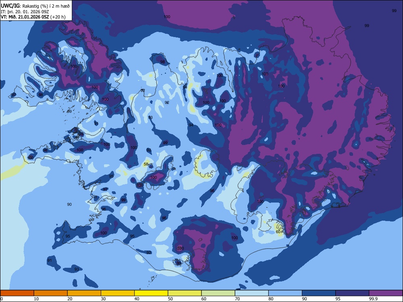The width and height of the screenshot is (403, 302).
Task: Click the legend tick label '20'
Action: (70, 299)
